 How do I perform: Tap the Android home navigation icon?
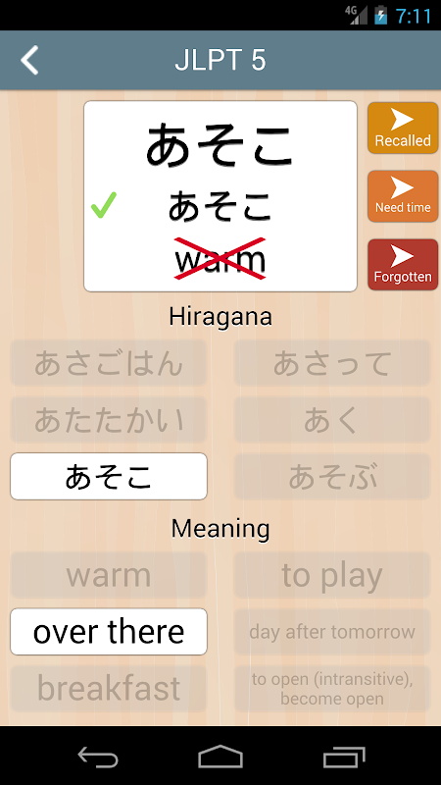point(220,756)
